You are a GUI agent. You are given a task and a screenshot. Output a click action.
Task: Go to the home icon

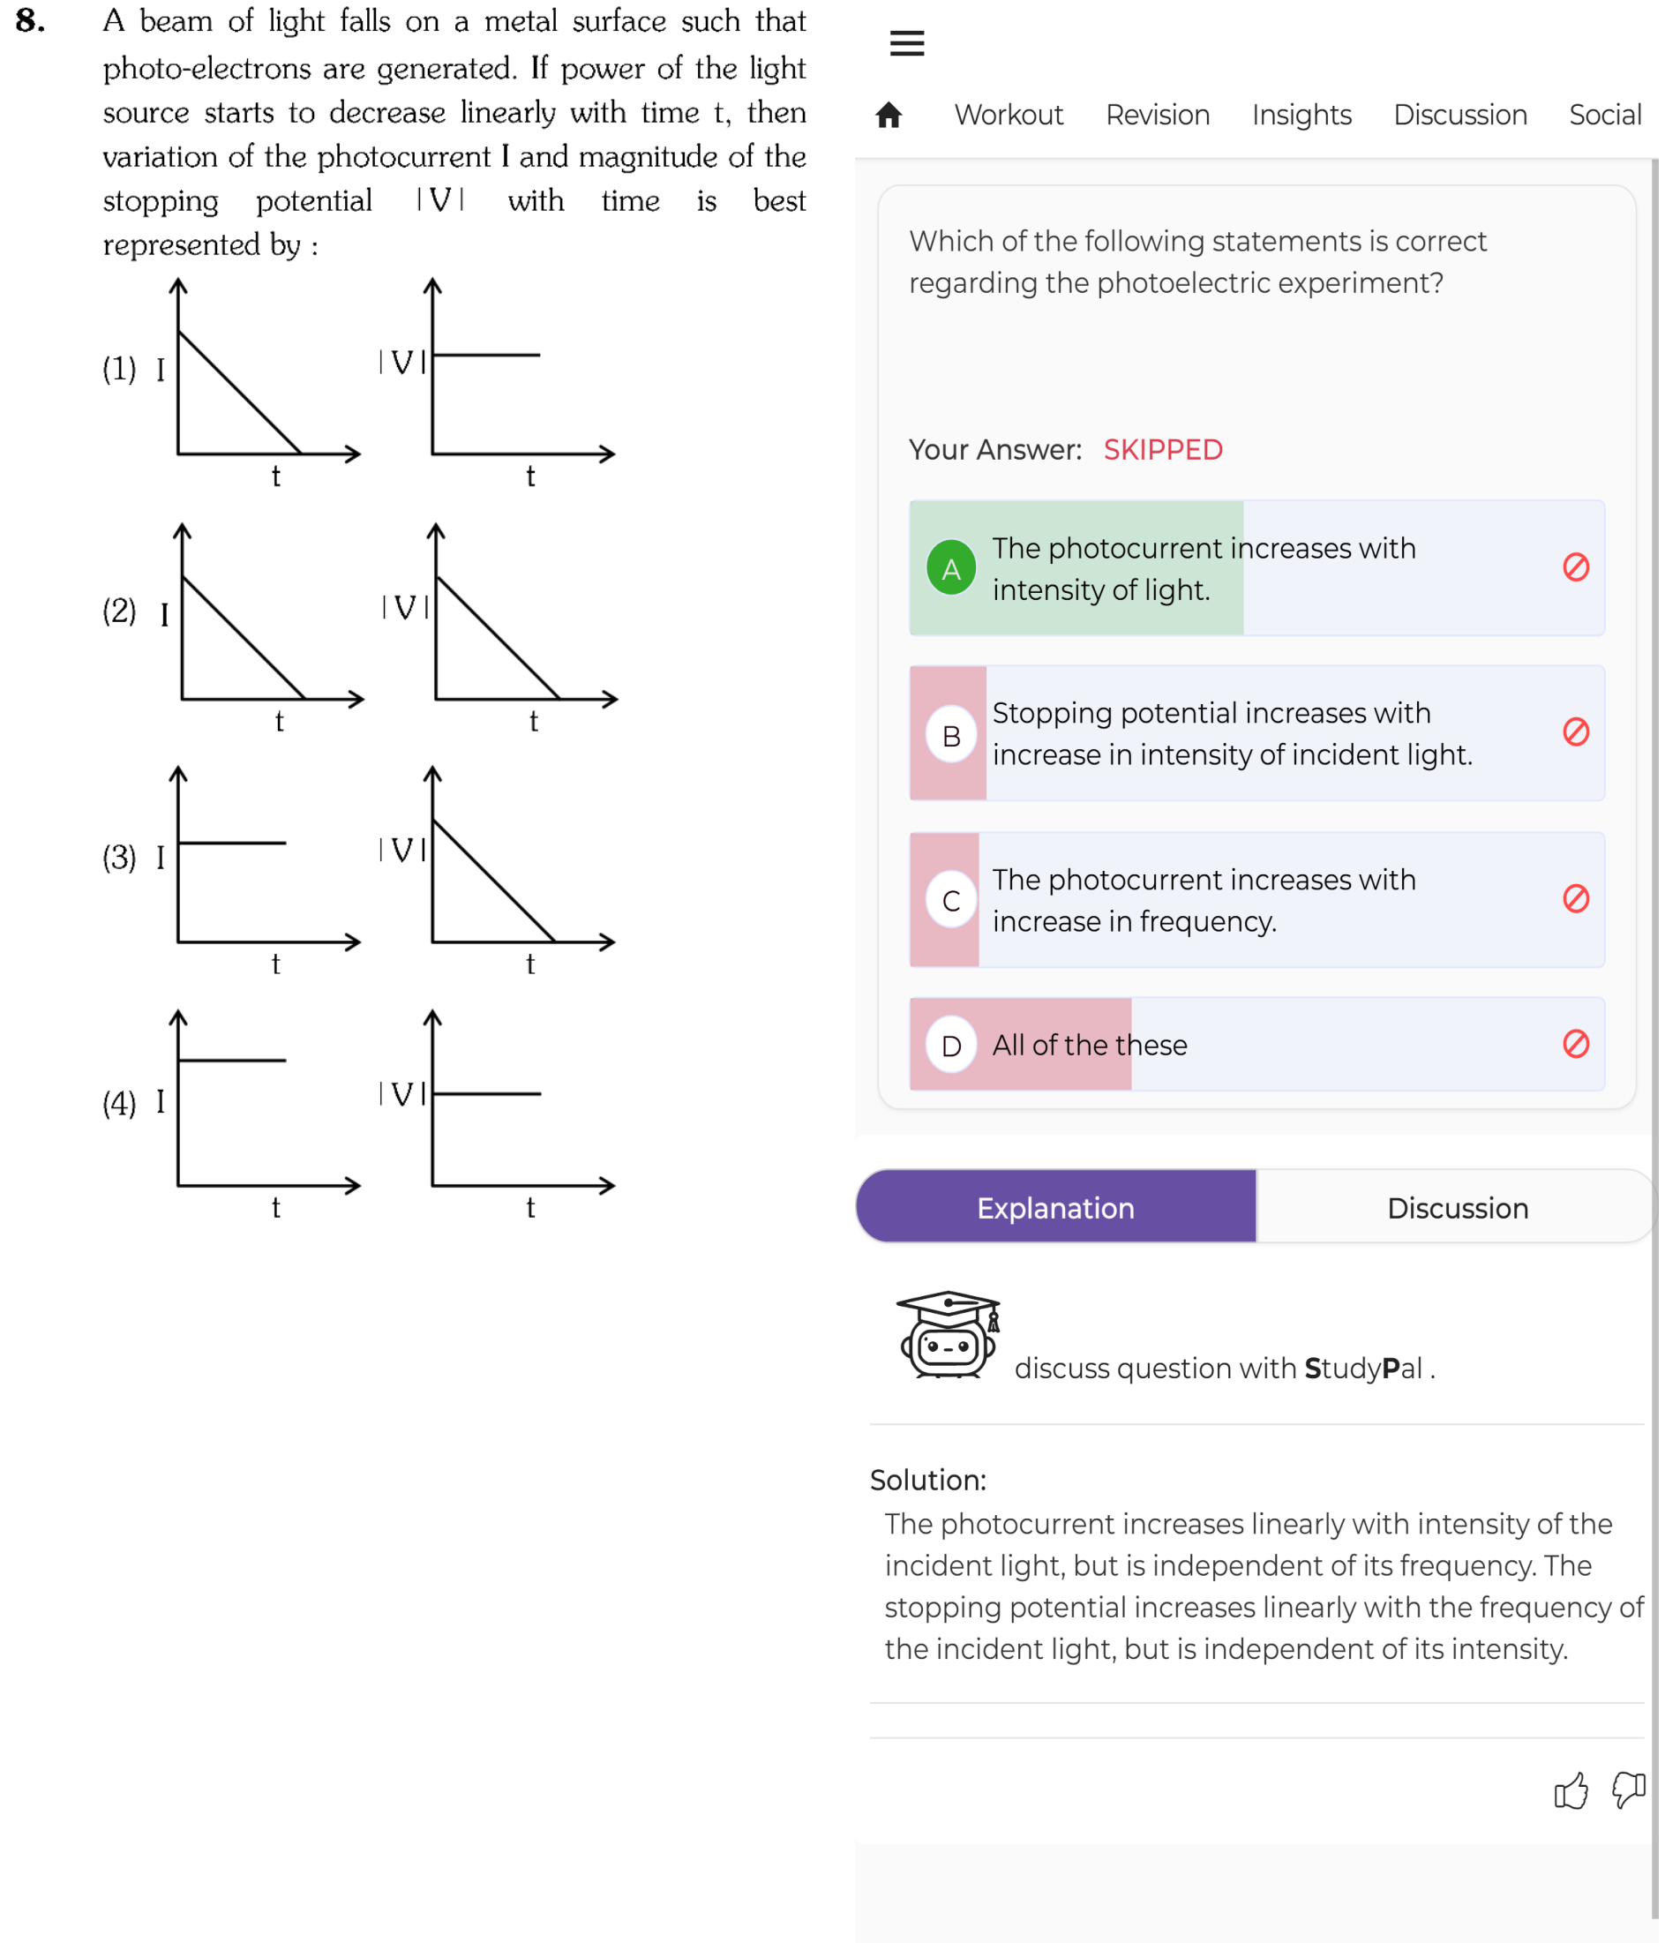click(889, 115)
